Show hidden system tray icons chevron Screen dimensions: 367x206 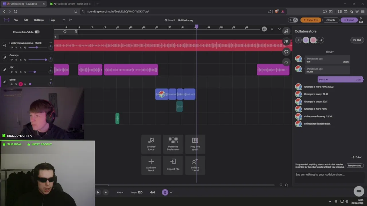[x=330, y=201]
